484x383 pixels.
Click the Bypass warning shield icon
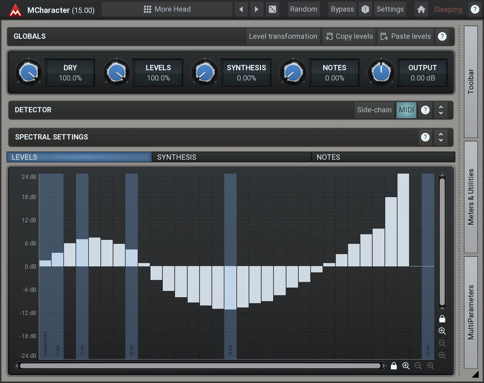[365, 9]
